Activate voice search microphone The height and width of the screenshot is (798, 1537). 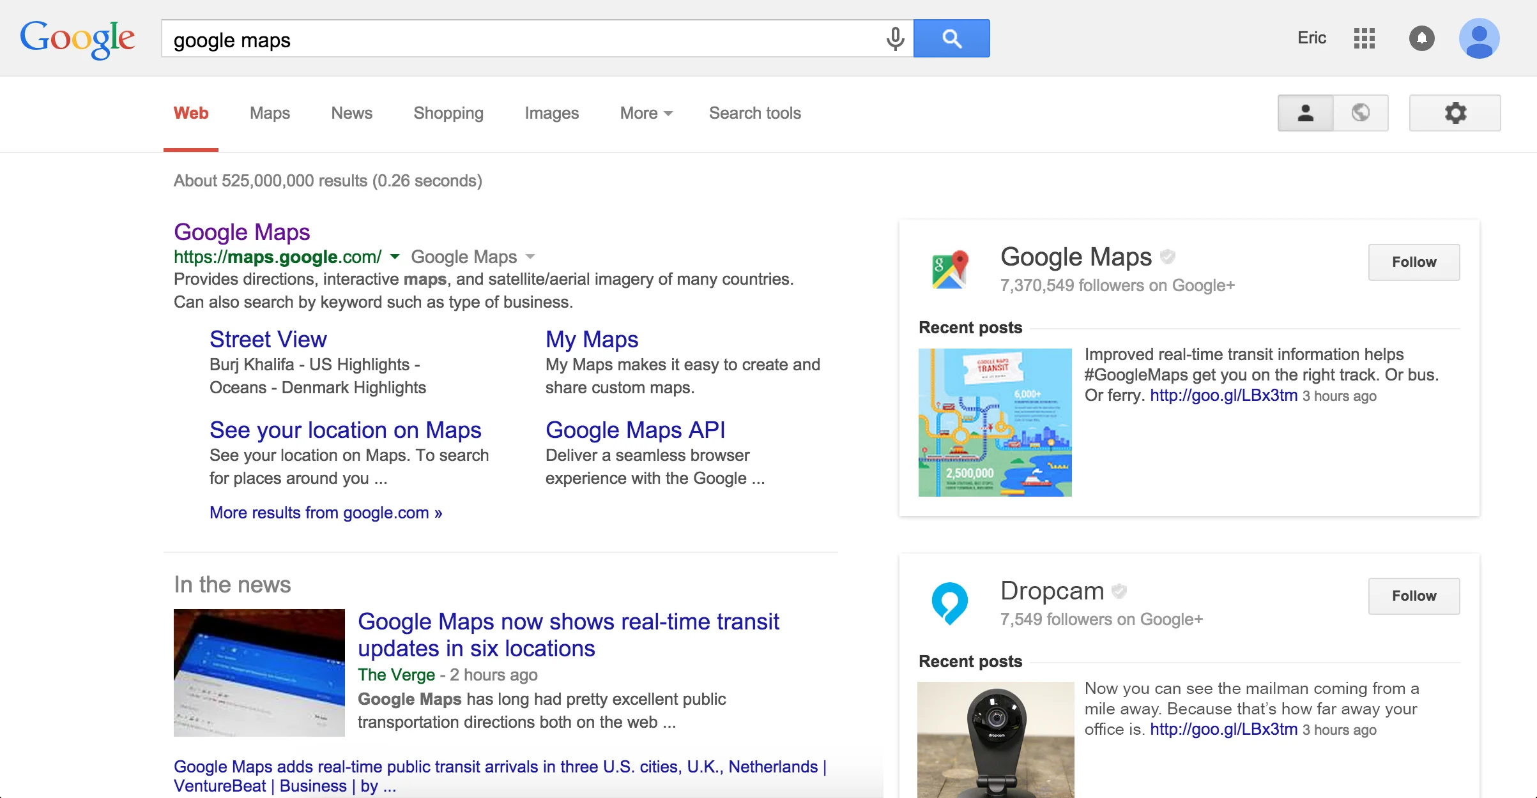895,39
